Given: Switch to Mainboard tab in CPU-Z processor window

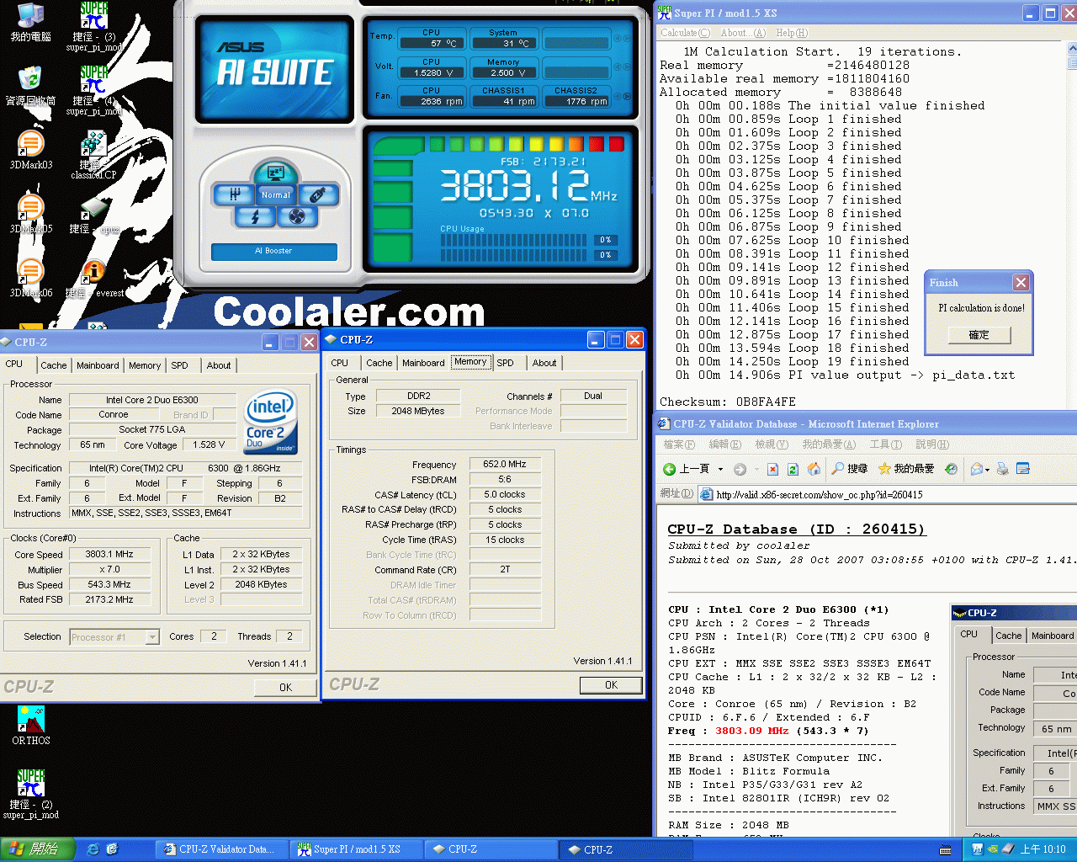Looking at the screenshot, I should point(98,365).
